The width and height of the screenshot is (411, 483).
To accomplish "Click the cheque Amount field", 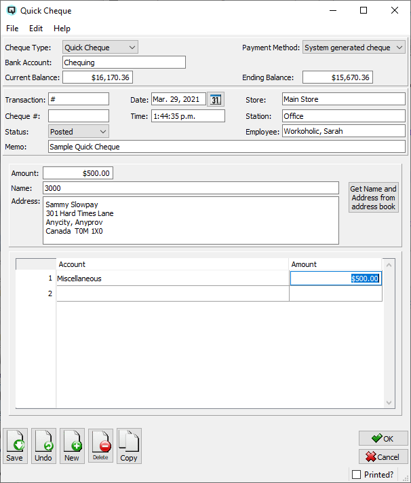I will (78, 173).
